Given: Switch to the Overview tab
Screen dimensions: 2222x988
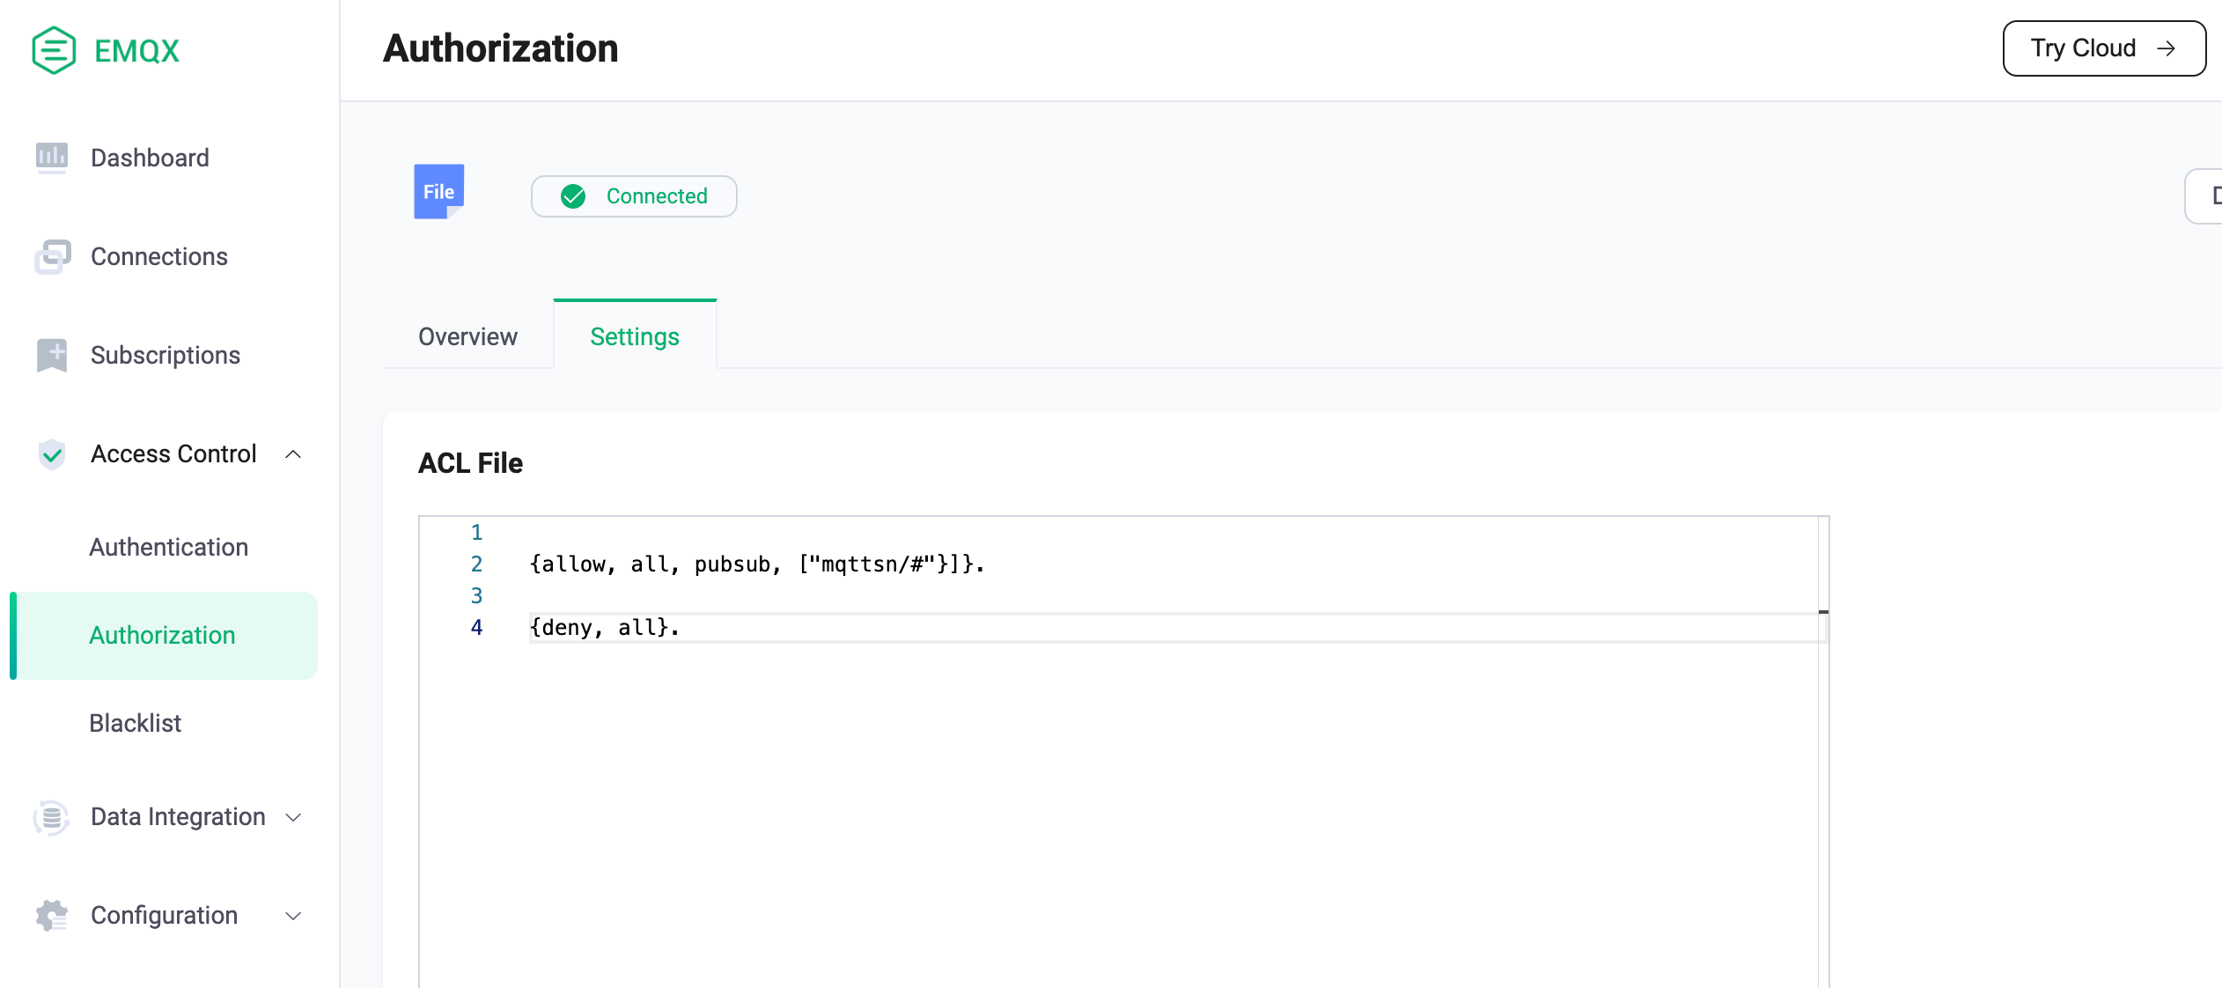Looking at the screenshot, I should tap(467, 336).
